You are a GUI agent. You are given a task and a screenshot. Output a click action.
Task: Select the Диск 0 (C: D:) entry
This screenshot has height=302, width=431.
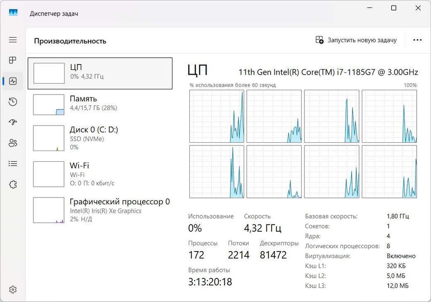point(100,138)
